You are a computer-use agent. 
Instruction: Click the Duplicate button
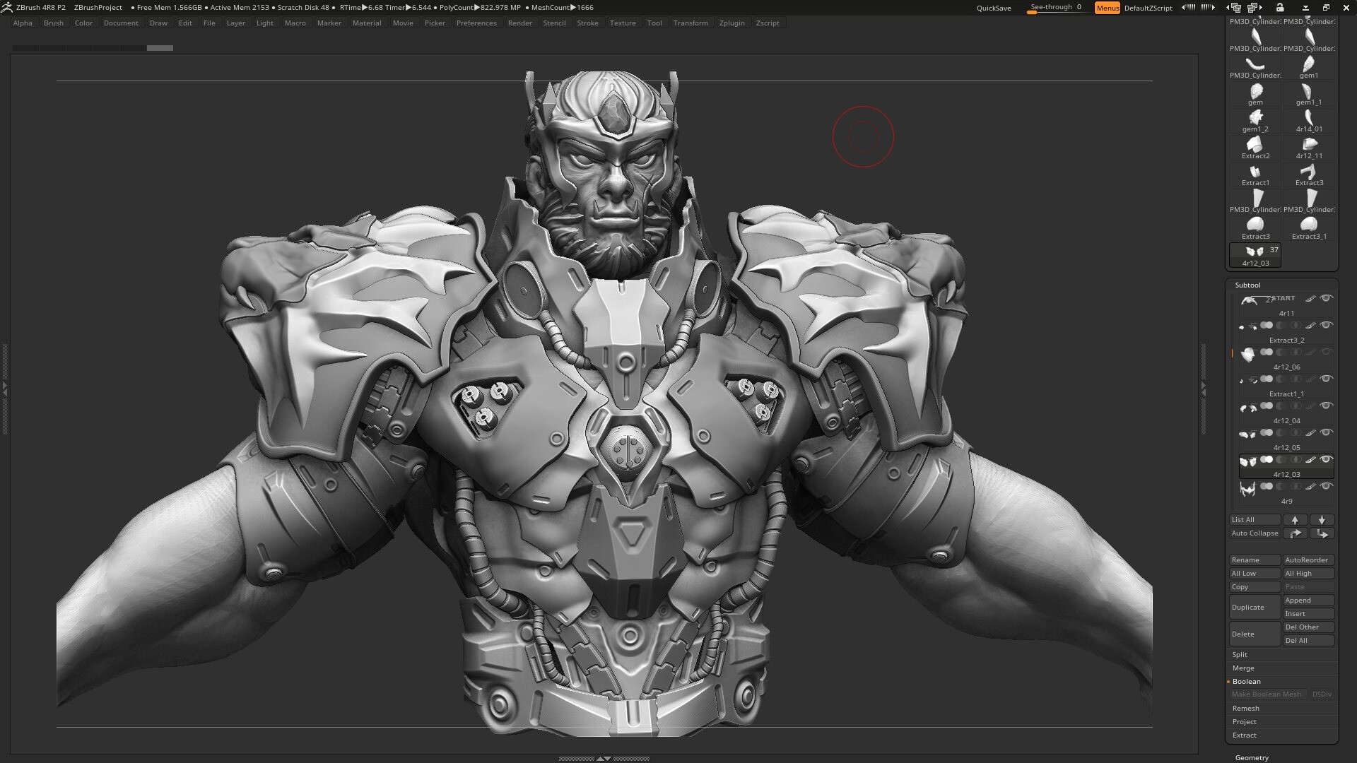pos(1255,607)
